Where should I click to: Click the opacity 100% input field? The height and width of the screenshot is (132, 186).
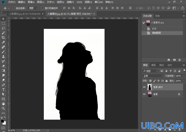(178, 76)
